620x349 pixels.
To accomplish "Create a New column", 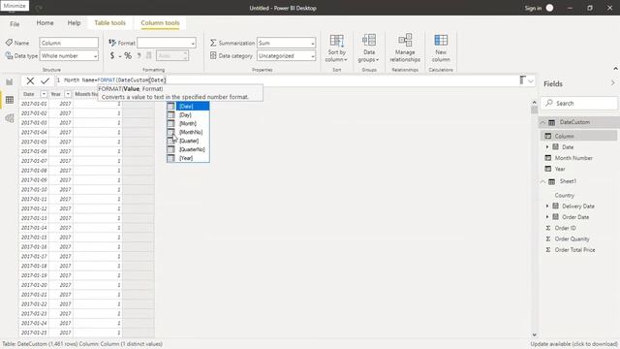I will point(441,48).
